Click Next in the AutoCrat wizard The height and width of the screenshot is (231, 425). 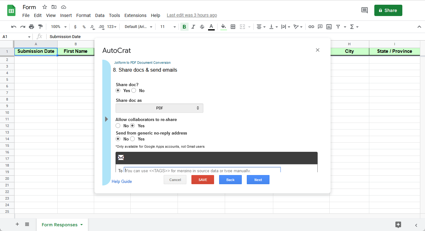258,180
